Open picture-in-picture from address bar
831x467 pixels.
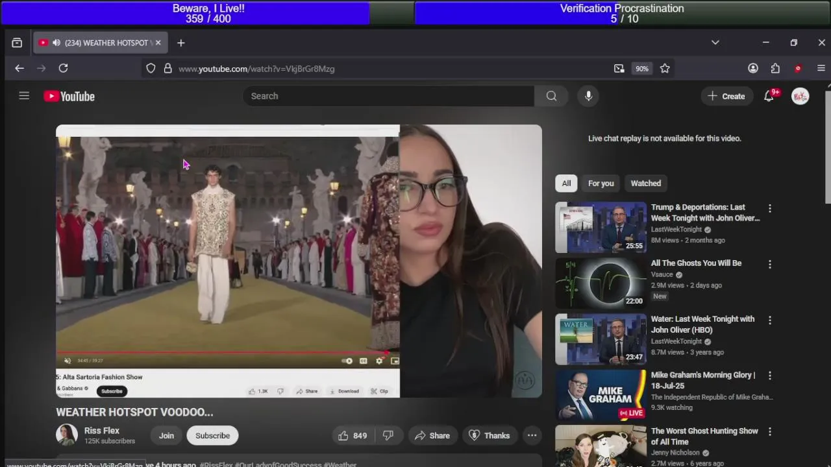point(619,68)
